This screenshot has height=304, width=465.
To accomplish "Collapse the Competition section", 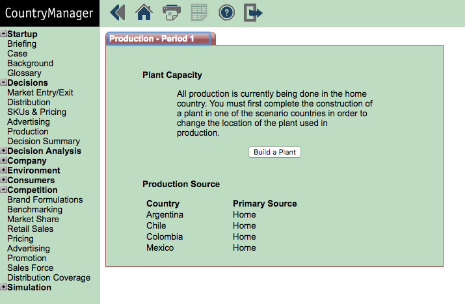I will tap(3, 190).
